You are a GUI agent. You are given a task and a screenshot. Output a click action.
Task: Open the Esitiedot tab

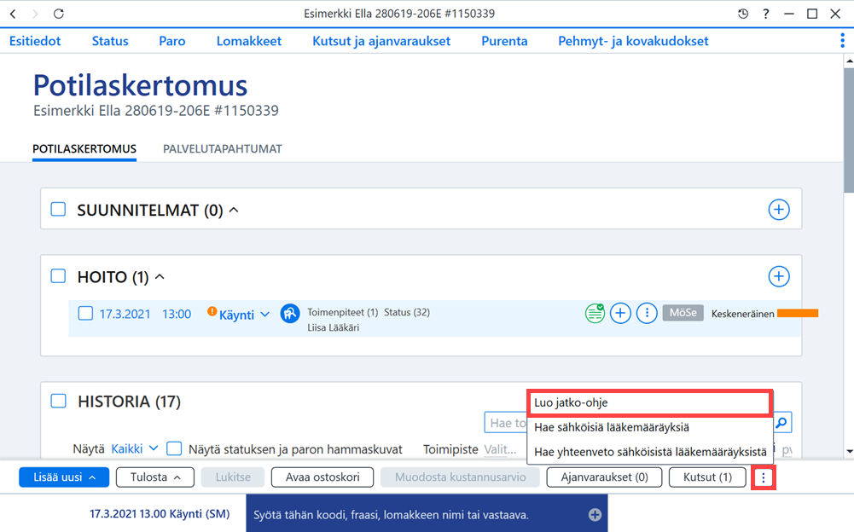tap(35, 41)
